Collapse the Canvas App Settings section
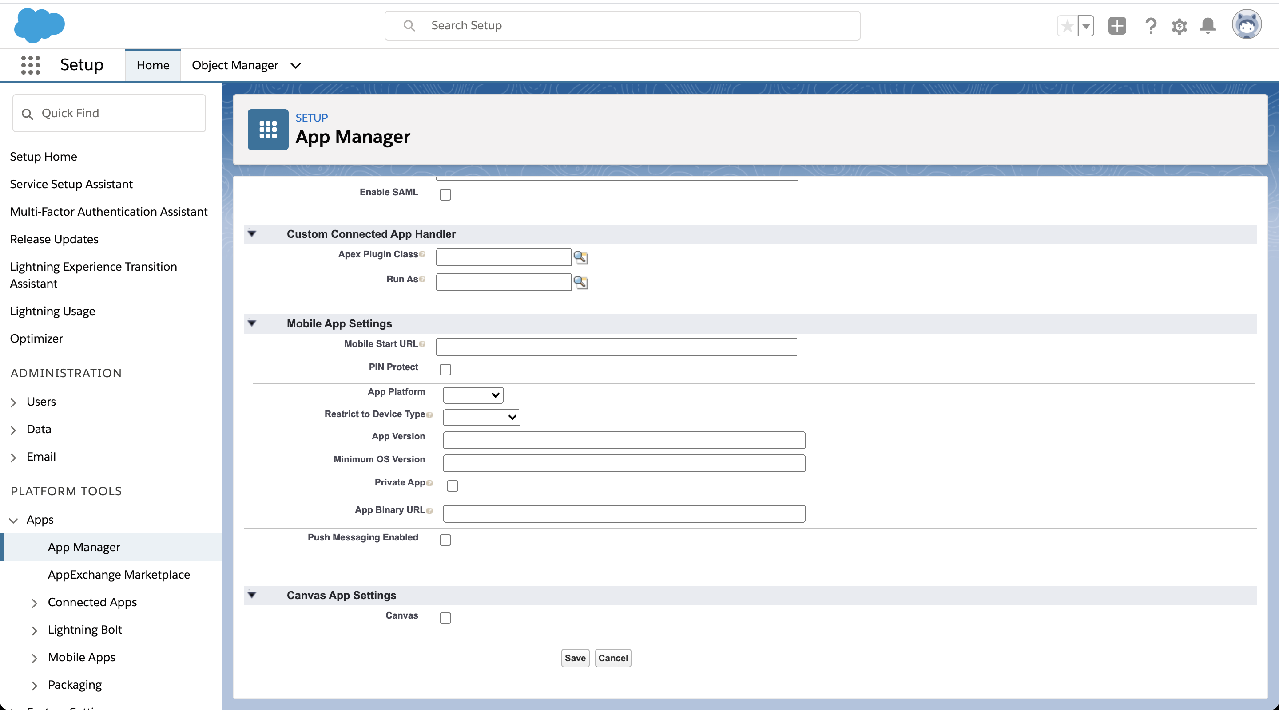Image resolution: width=1279 pixels, height=710 pixels. [252, 595]
